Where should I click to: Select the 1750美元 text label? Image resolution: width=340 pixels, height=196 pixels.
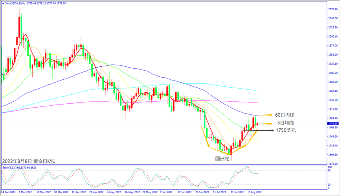[285, 130]
